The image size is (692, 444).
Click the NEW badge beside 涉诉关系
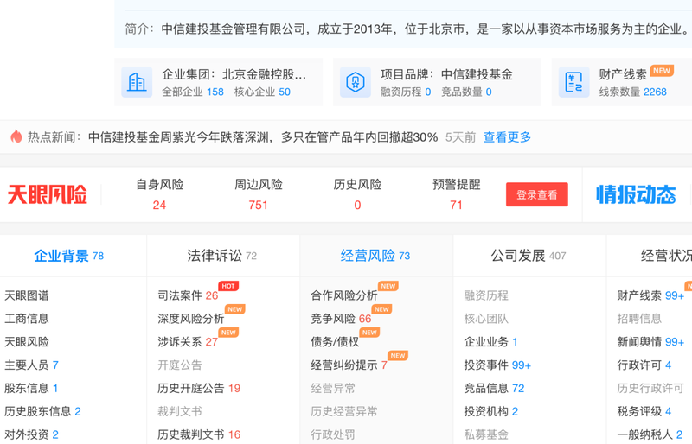pyautogui.click(x=228, y=333)
